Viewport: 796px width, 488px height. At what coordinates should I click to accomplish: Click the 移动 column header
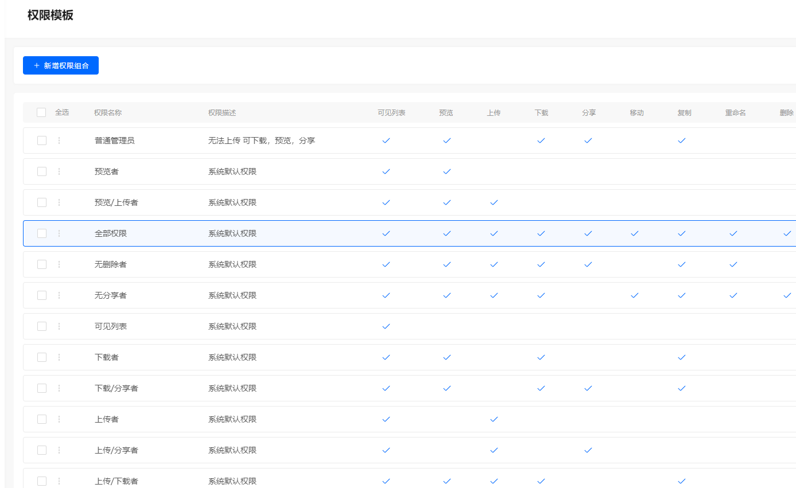(636, 113)
